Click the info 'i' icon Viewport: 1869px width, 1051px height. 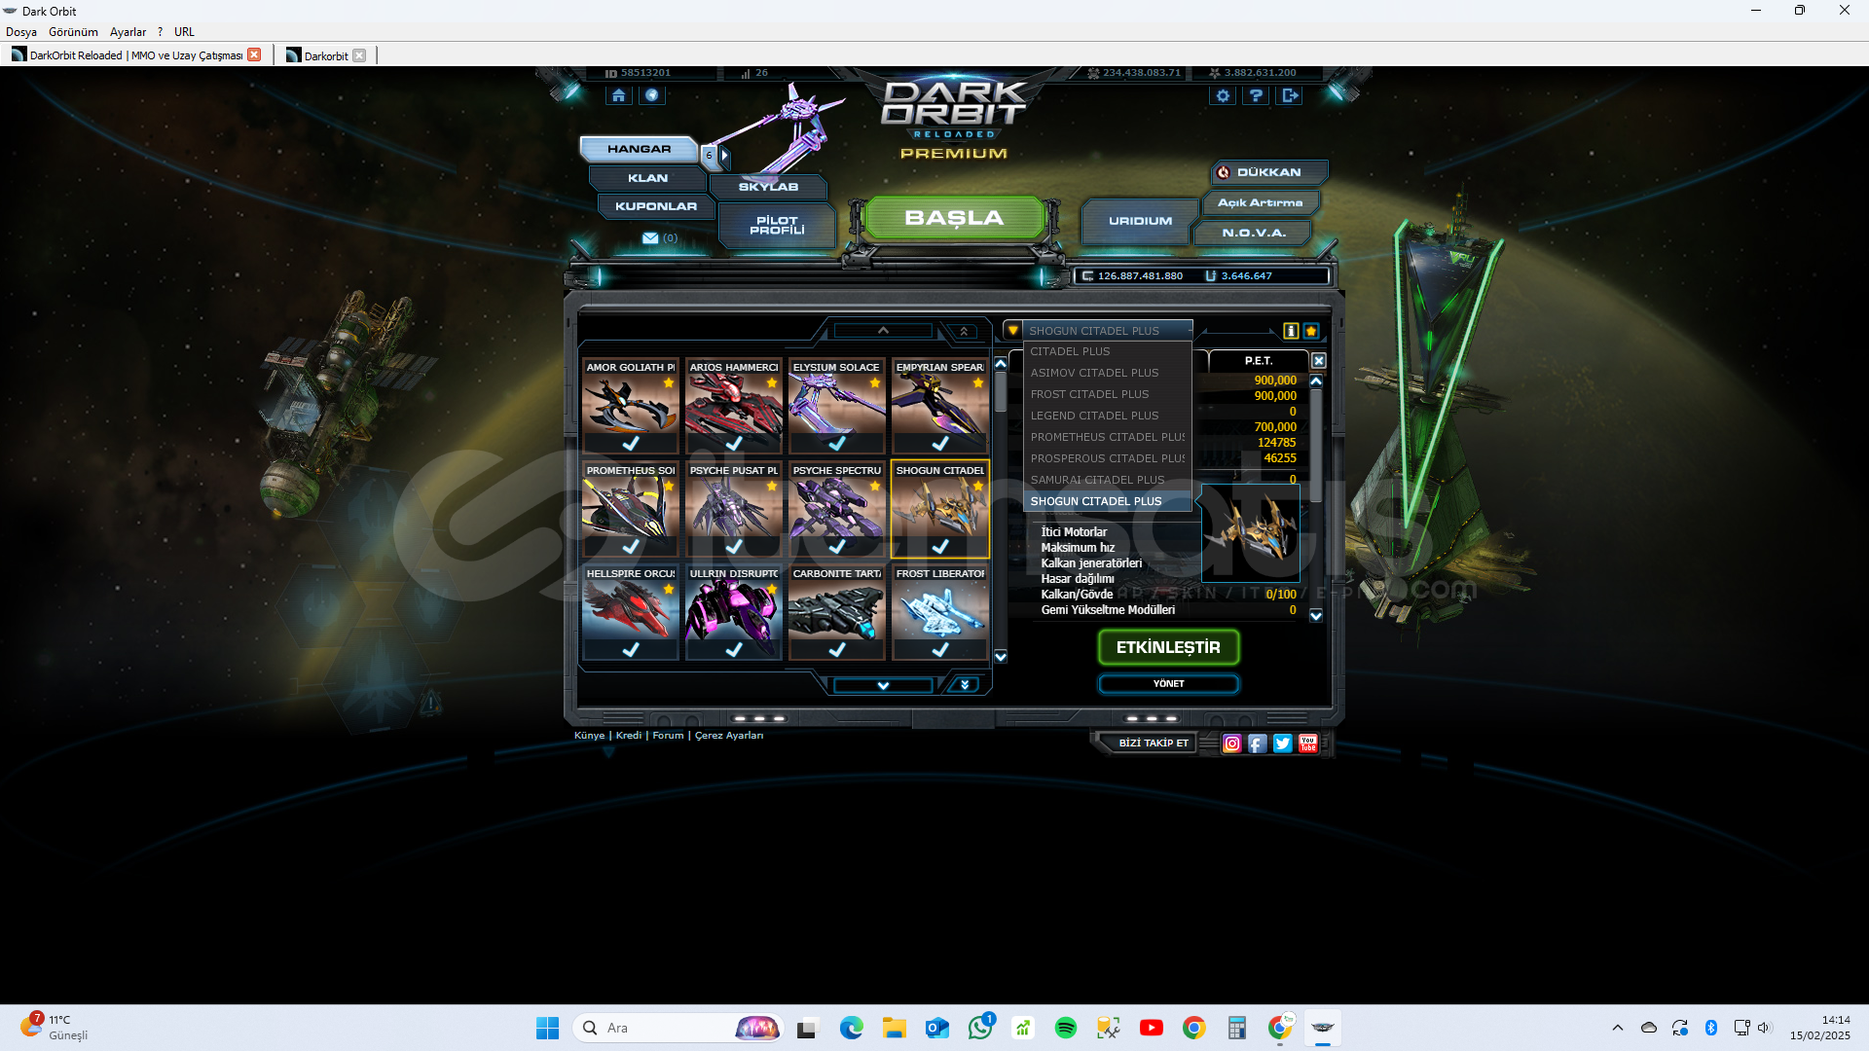point(1291,331)
